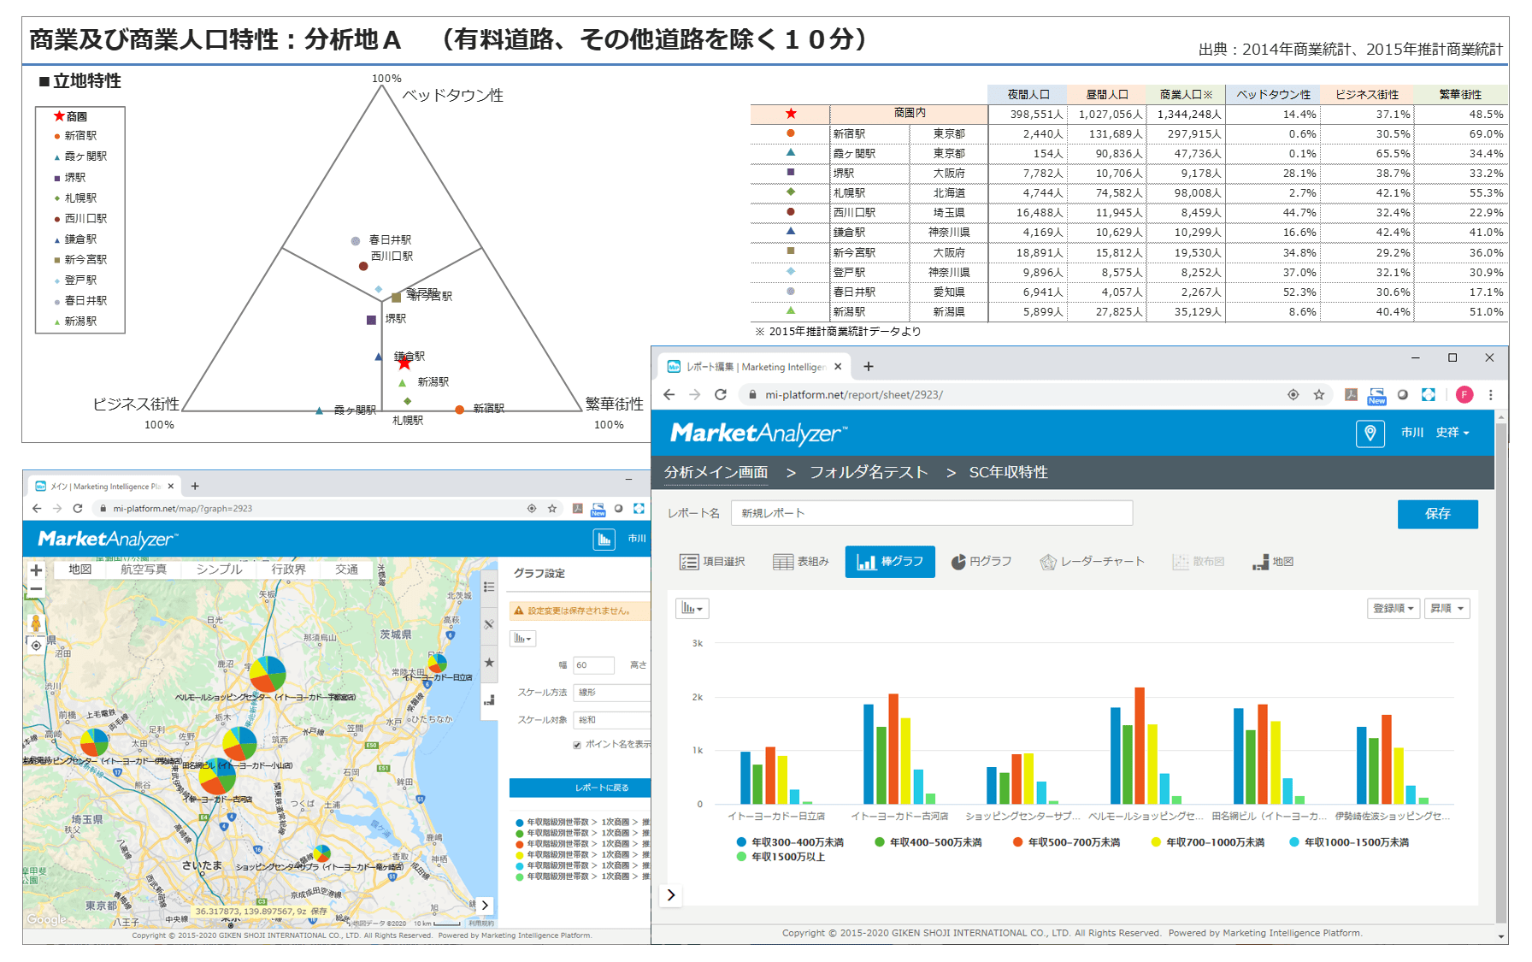The width and height of the screenshot is (1532, 962).
Task: Bookmark the map page with the star icon
Action: [x=552, y=509]
